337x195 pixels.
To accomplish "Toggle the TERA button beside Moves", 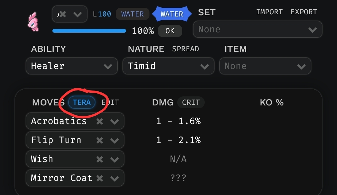I will (82, 102).
